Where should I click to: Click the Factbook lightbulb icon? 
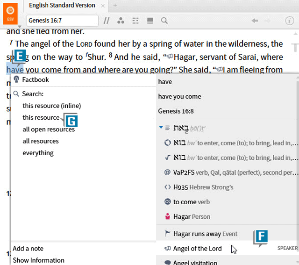coord(16,79)
